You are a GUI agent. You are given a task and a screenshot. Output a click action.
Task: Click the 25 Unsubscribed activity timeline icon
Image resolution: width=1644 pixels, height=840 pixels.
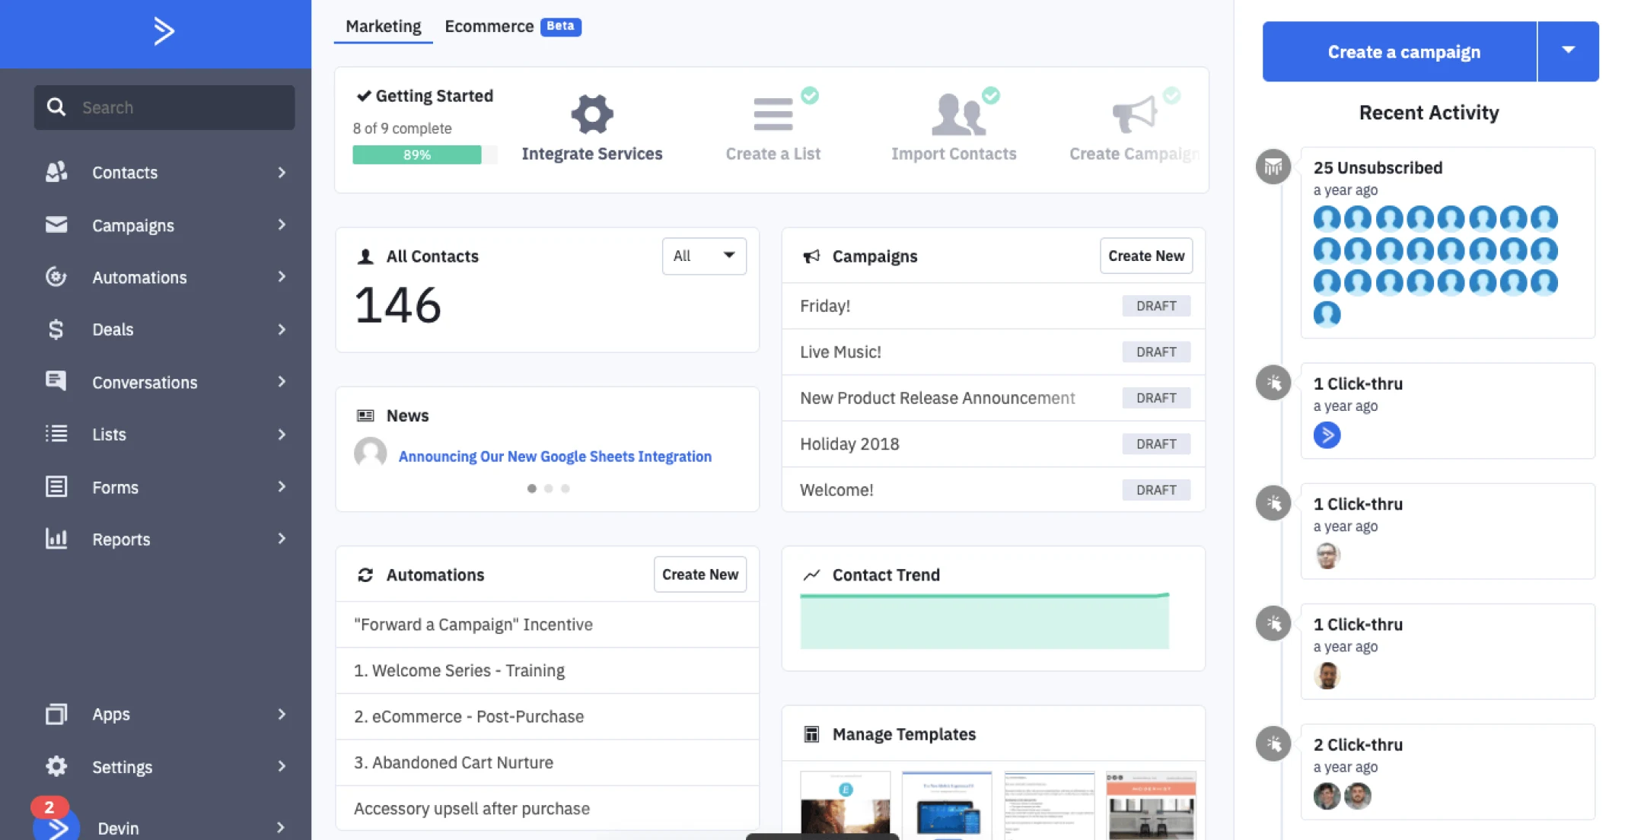pyautogui.click(x=1273, y=167)
